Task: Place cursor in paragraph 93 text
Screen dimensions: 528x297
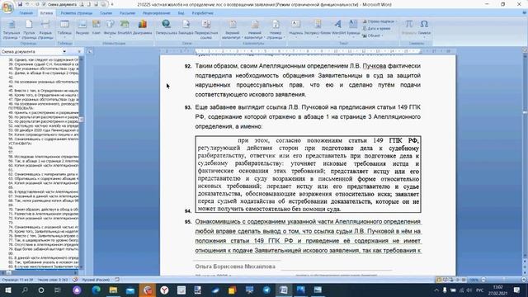Action: [x=308, y=116]
